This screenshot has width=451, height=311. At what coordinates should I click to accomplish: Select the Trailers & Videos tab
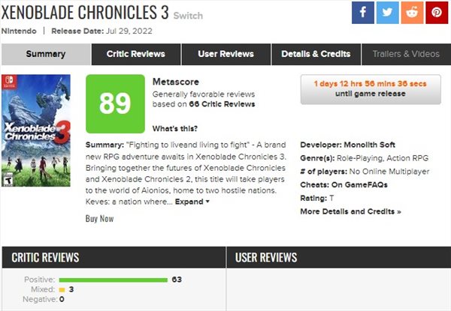(x=406, y=54)
